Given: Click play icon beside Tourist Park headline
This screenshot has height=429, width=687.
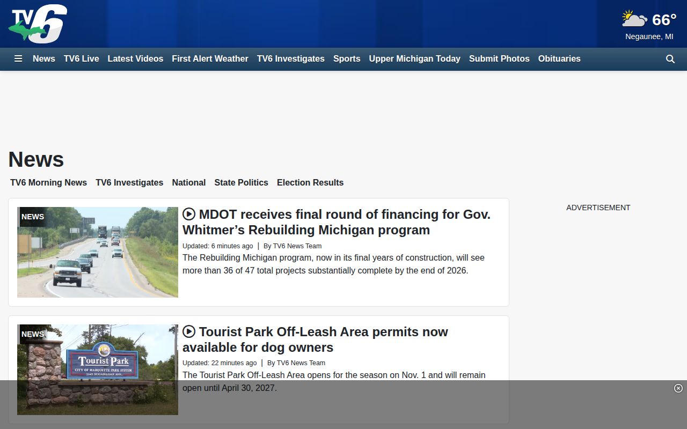Looking at the screenshot, I should point(189,332).
